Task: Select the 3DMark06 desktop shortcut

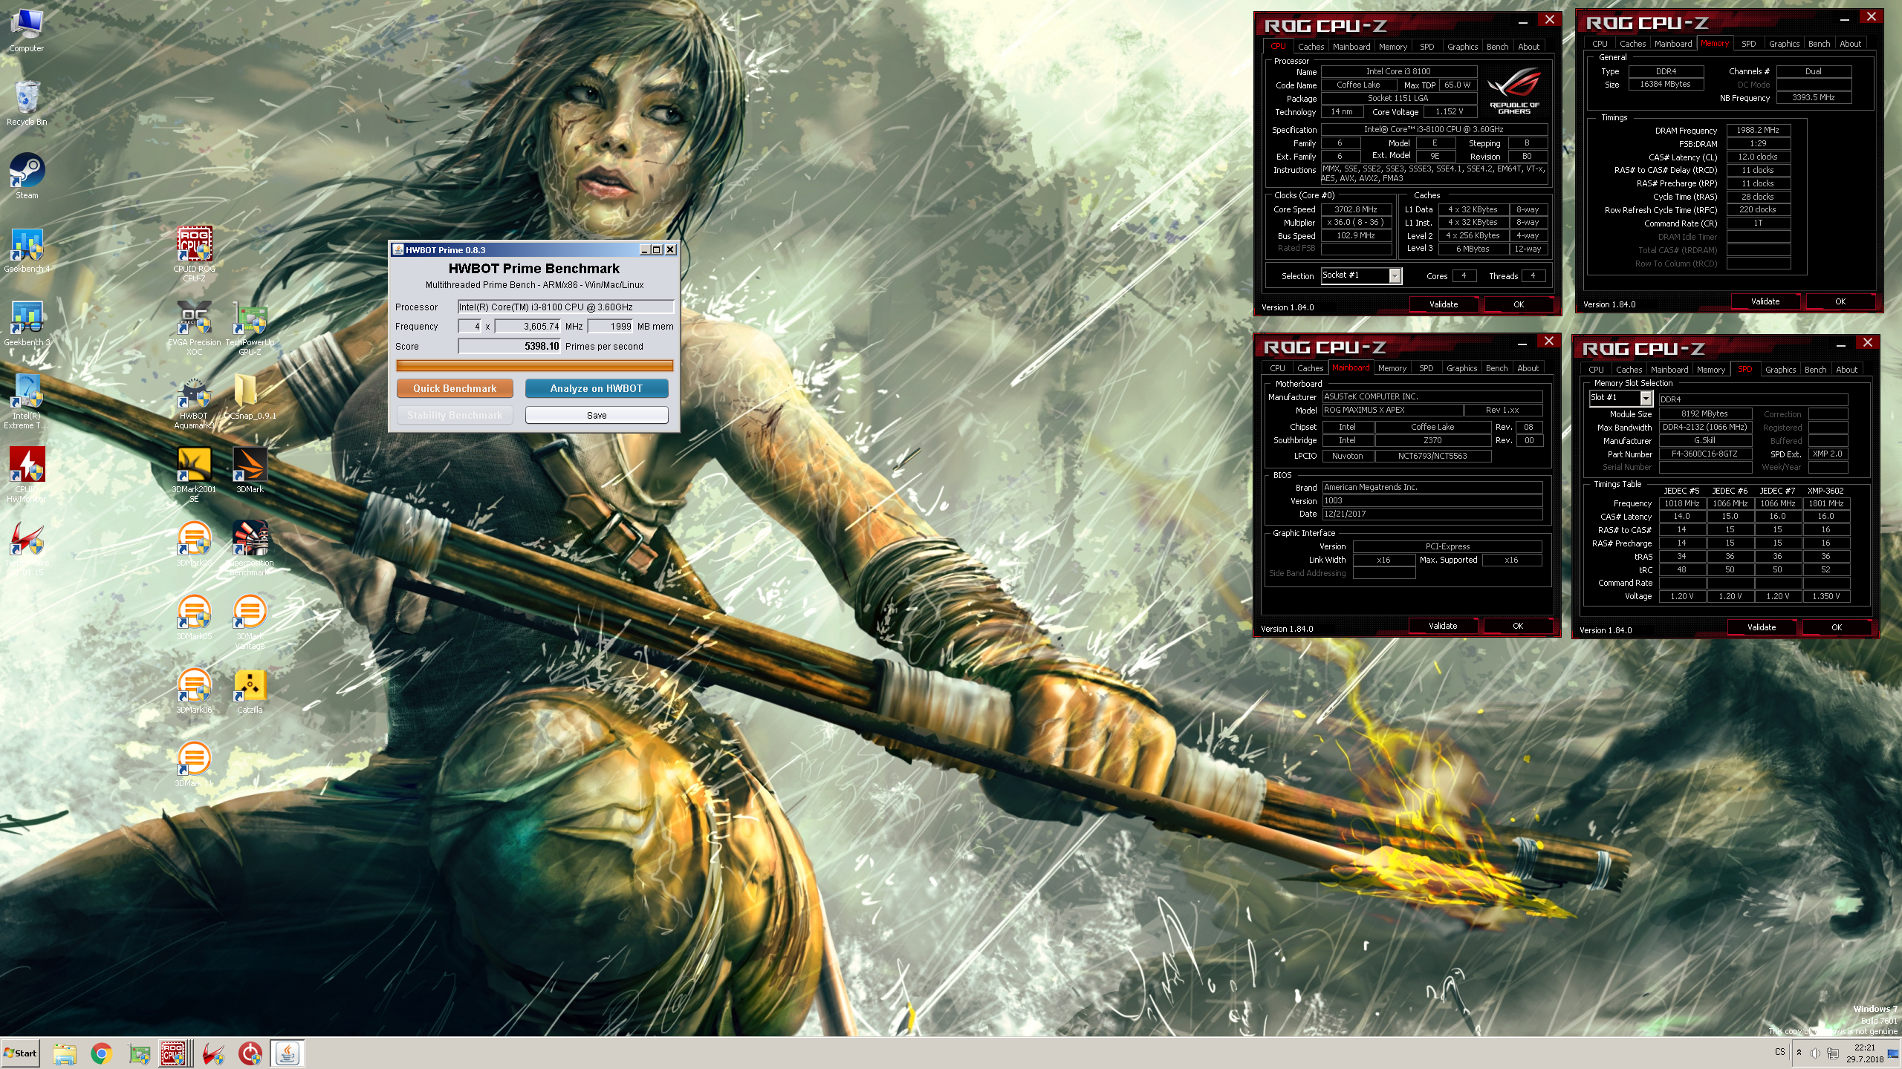Action: coord(194,691)
